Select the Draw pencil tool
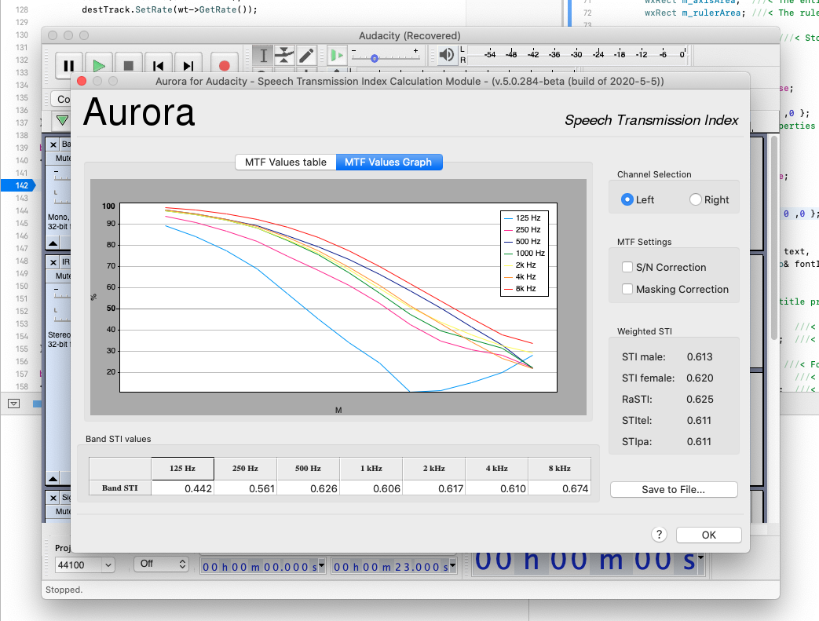Screen dimensions: 819x621 [x=306, y=56]
